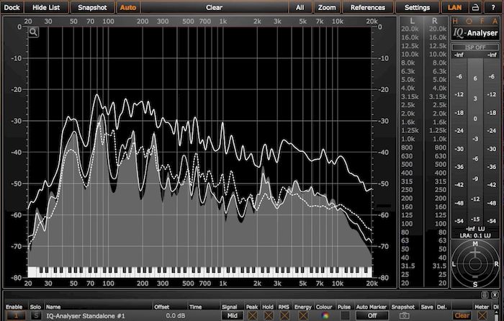
Task: Click the top Snapshot button
Action: [x=93, y=7]
